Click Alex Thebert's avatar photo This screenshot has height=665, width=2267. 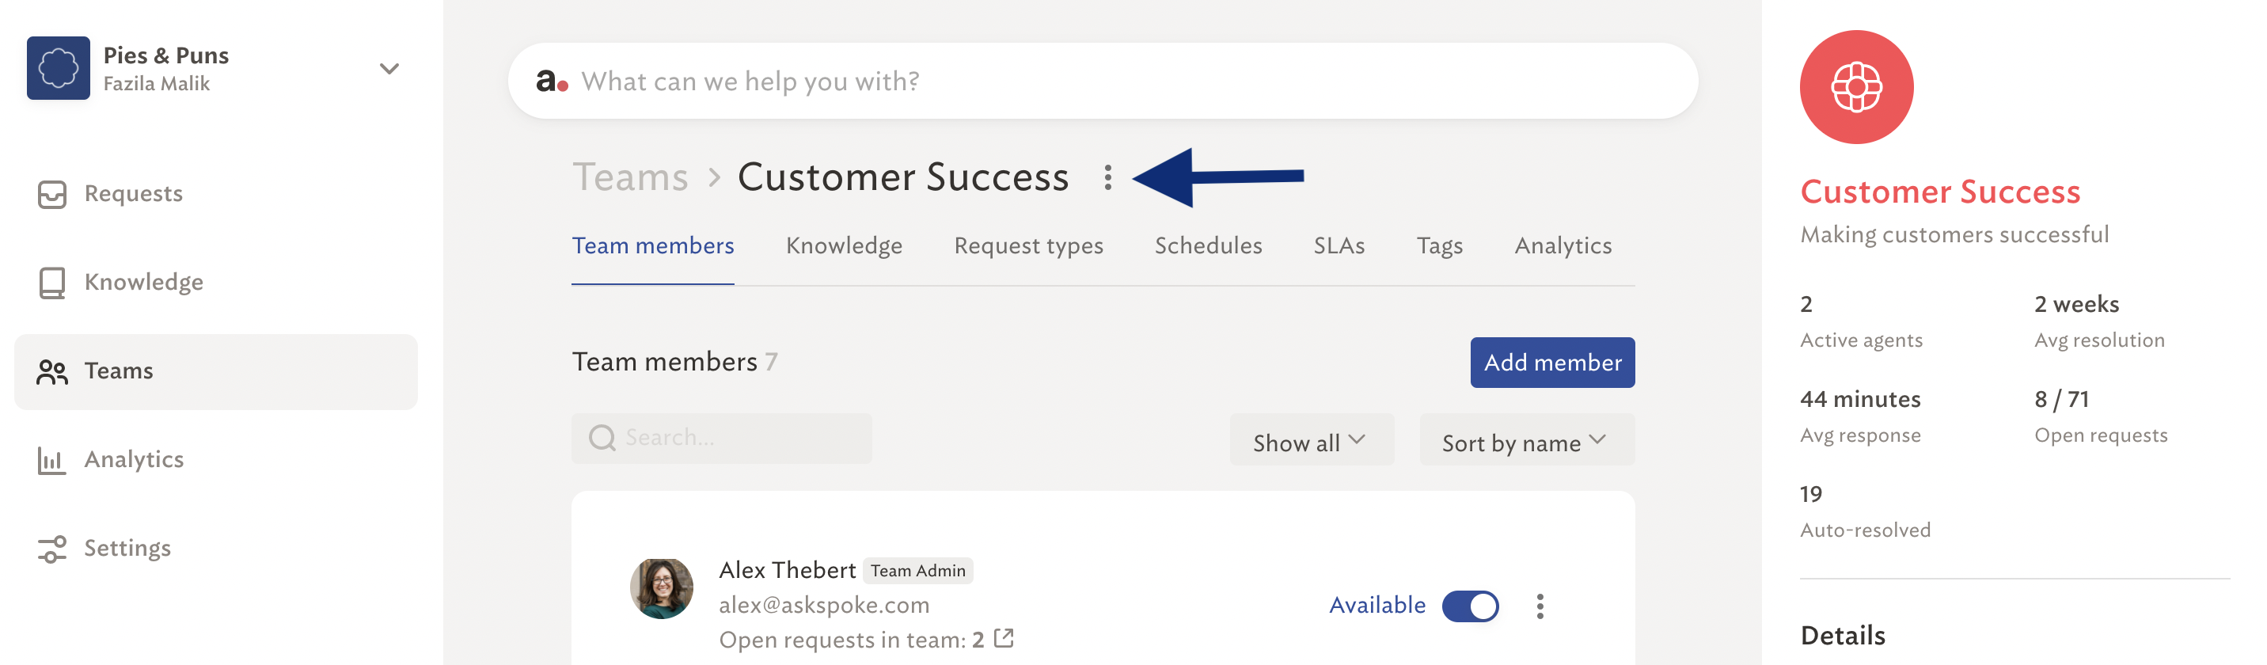[661, 588]
